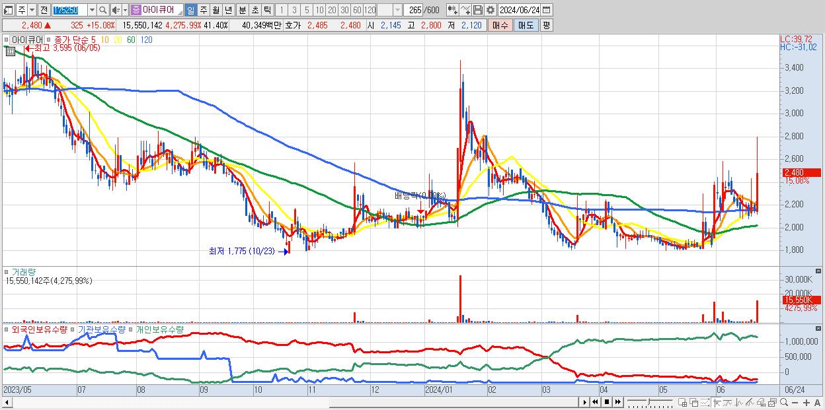The width and height of the screenshot is (825, 410).
Task: Select the 년 yearly chart period
Action: click(228, 10)
